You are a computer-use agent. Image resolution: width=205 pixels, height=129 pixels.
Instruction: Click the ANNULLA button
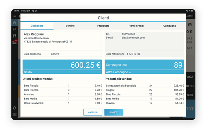(x=93, y=112)
